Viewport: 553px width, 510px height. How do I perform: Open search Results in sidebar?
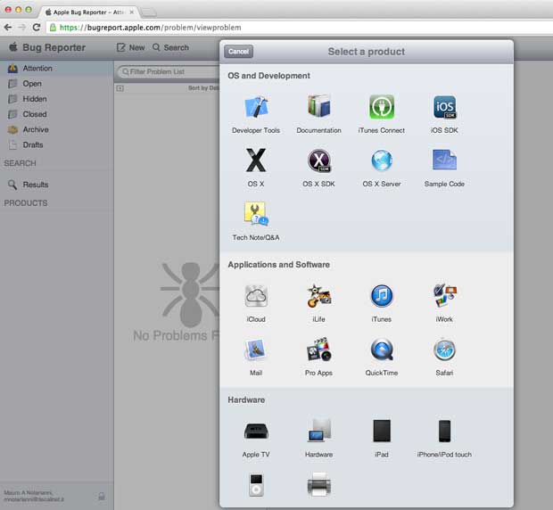(x=56, y=185)
